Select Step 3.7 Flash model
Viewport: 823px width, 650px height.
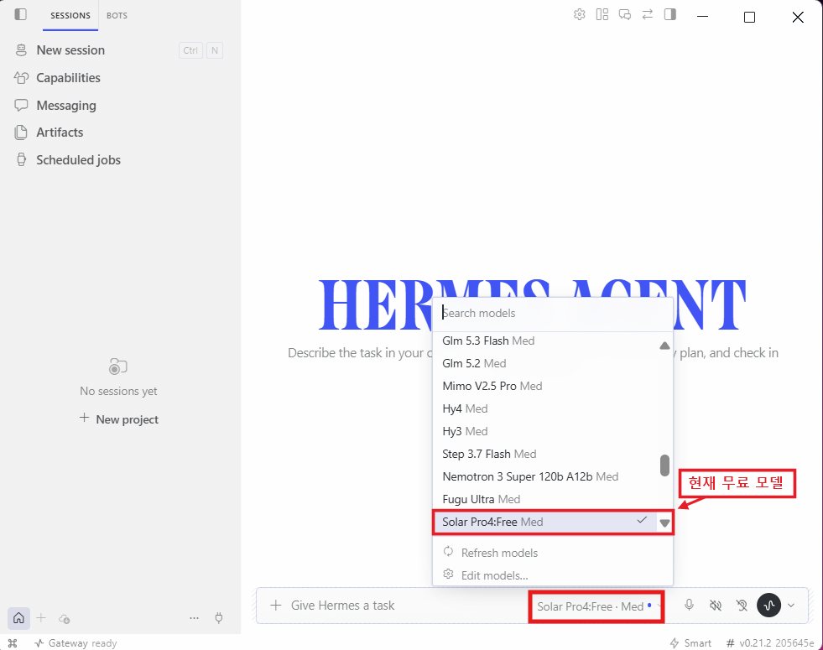pos(546,453)
